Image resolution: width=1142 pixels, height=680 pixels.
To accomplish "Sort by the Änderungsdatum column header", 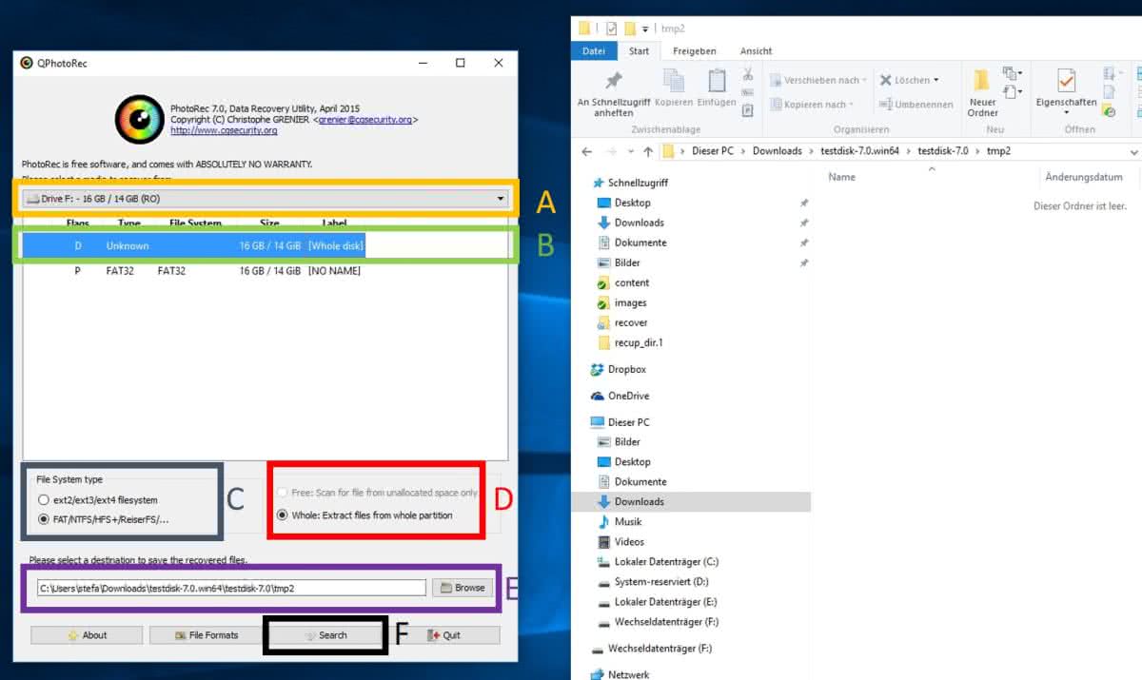I will tap(1083, 177).
